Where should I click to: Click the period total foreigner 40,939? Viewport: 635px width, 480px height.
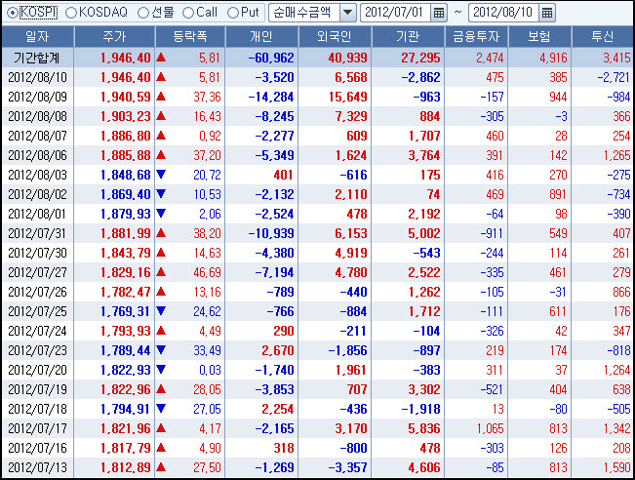(348, 58)
